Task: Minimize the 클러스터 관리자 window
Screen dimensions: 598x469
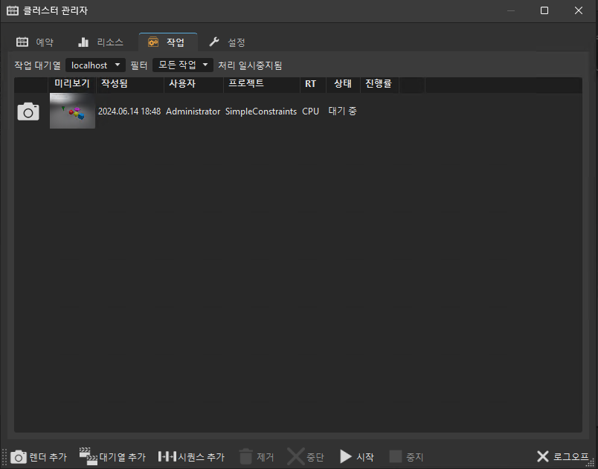Action: (511, 10)
